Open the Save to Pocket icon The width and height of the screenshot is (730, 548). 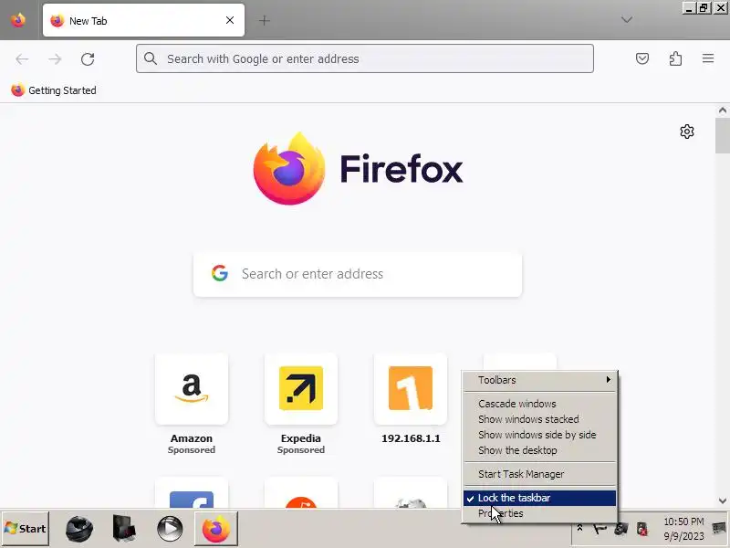point(642,58)
